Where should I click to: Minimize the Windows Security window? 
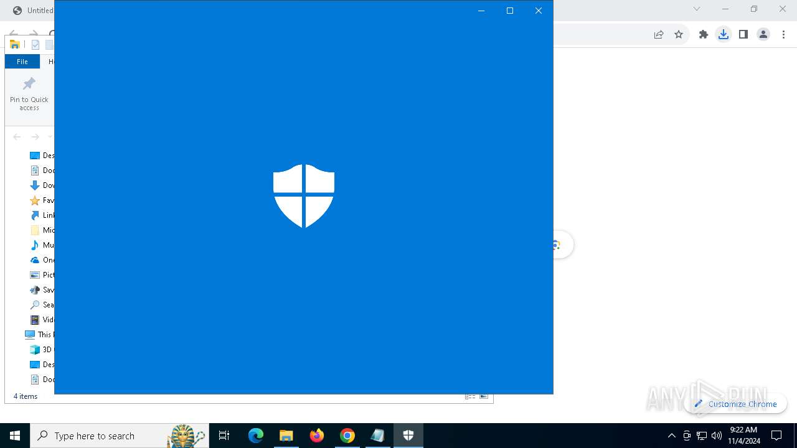[481, 11]
